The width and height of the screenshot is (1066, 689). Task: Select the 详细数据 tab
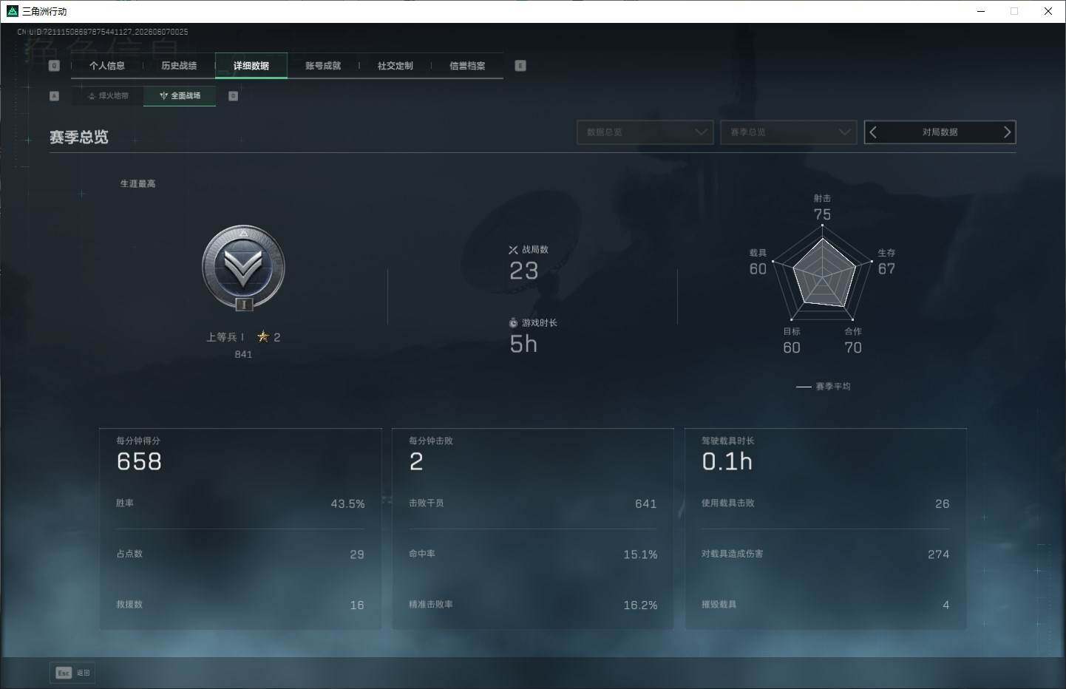tap(251, 66)
